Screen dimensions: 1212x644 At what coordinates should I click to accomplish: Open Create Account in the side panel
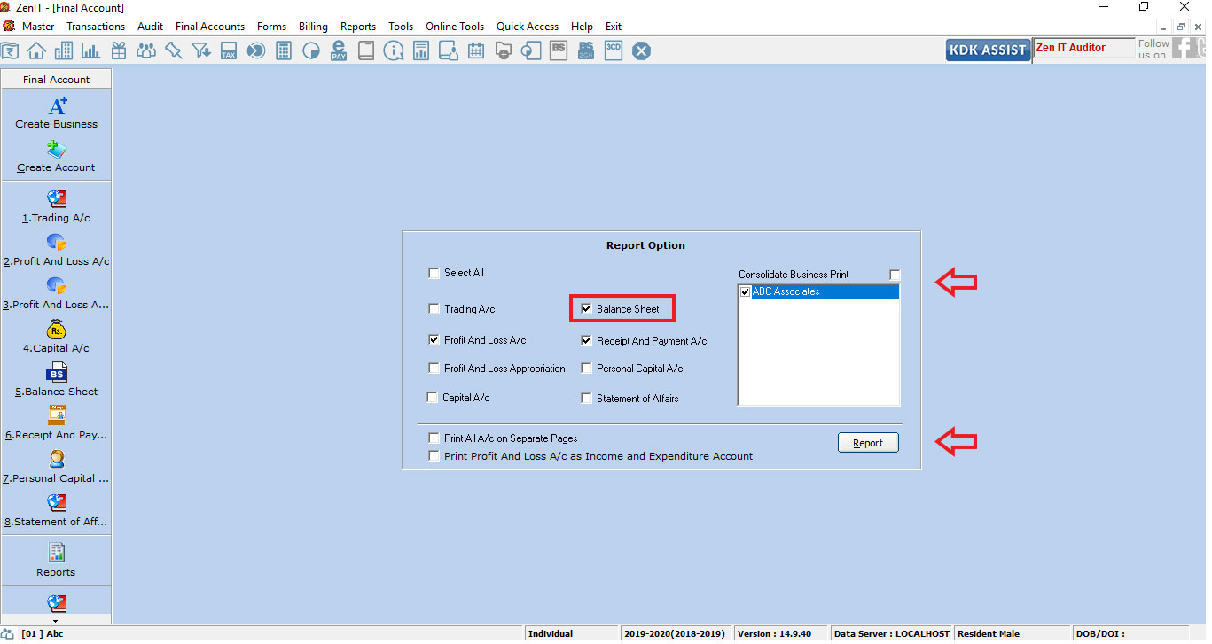pyautogui.click(x=56, y=156)
